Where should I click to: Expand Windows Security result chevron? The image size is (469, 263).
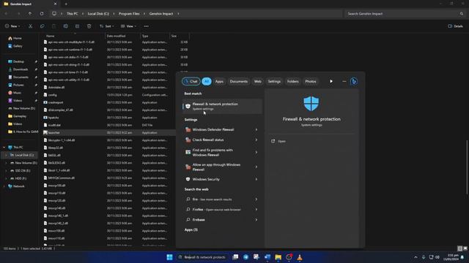click(256, 179)
